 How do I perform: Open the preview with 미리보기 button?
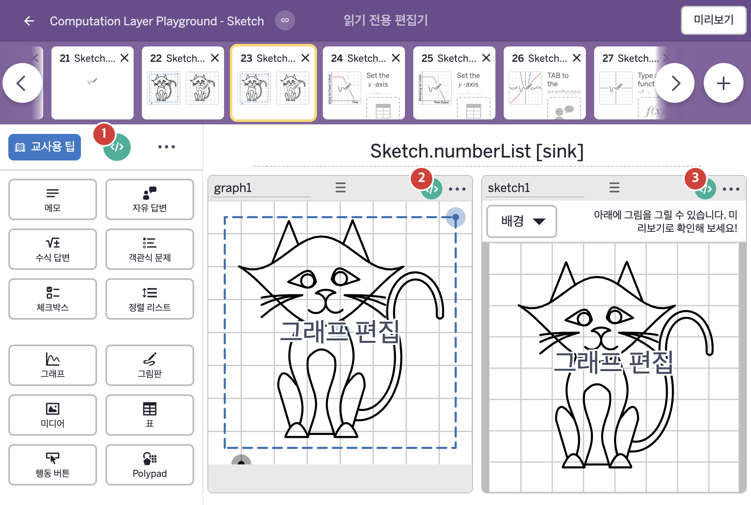(714, 20)
